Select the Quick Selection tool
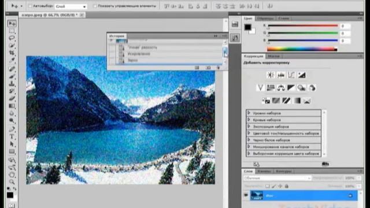 (12, 46)
